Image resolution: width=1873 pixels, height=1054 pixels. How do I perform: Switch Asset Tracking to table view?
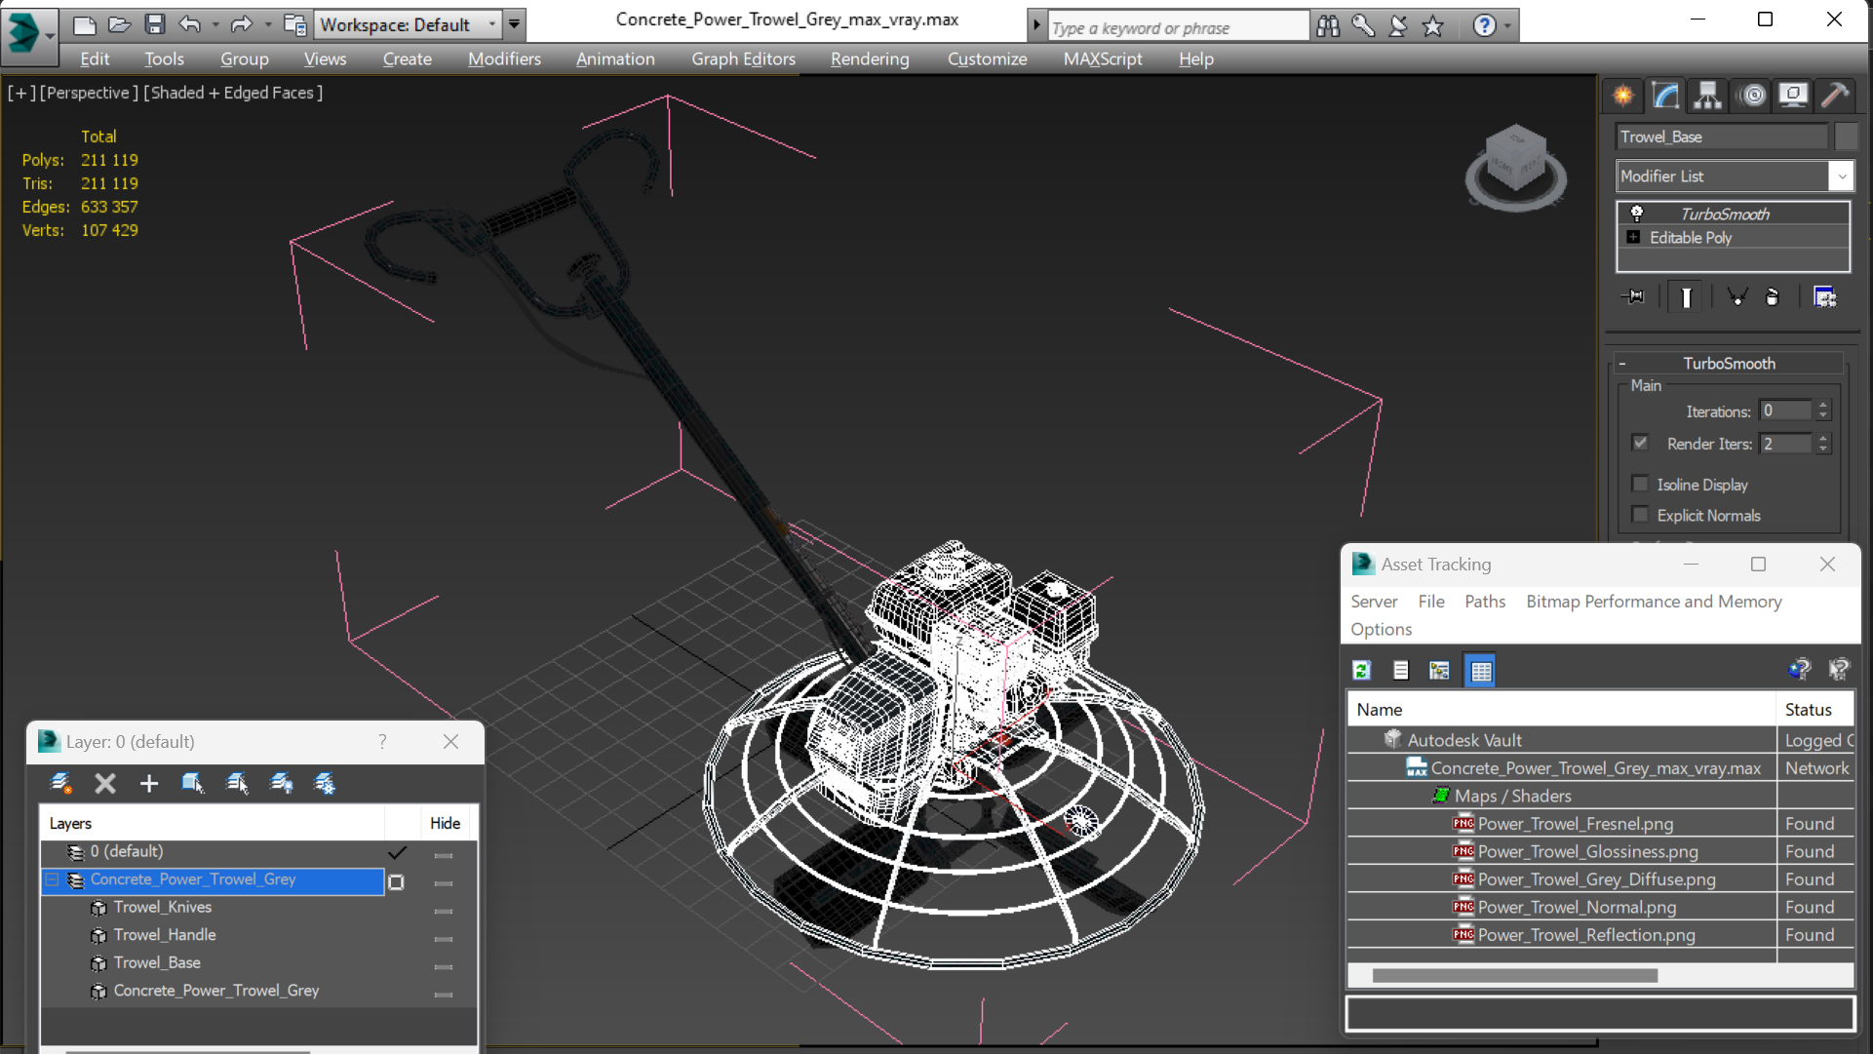coord(1480,670)
